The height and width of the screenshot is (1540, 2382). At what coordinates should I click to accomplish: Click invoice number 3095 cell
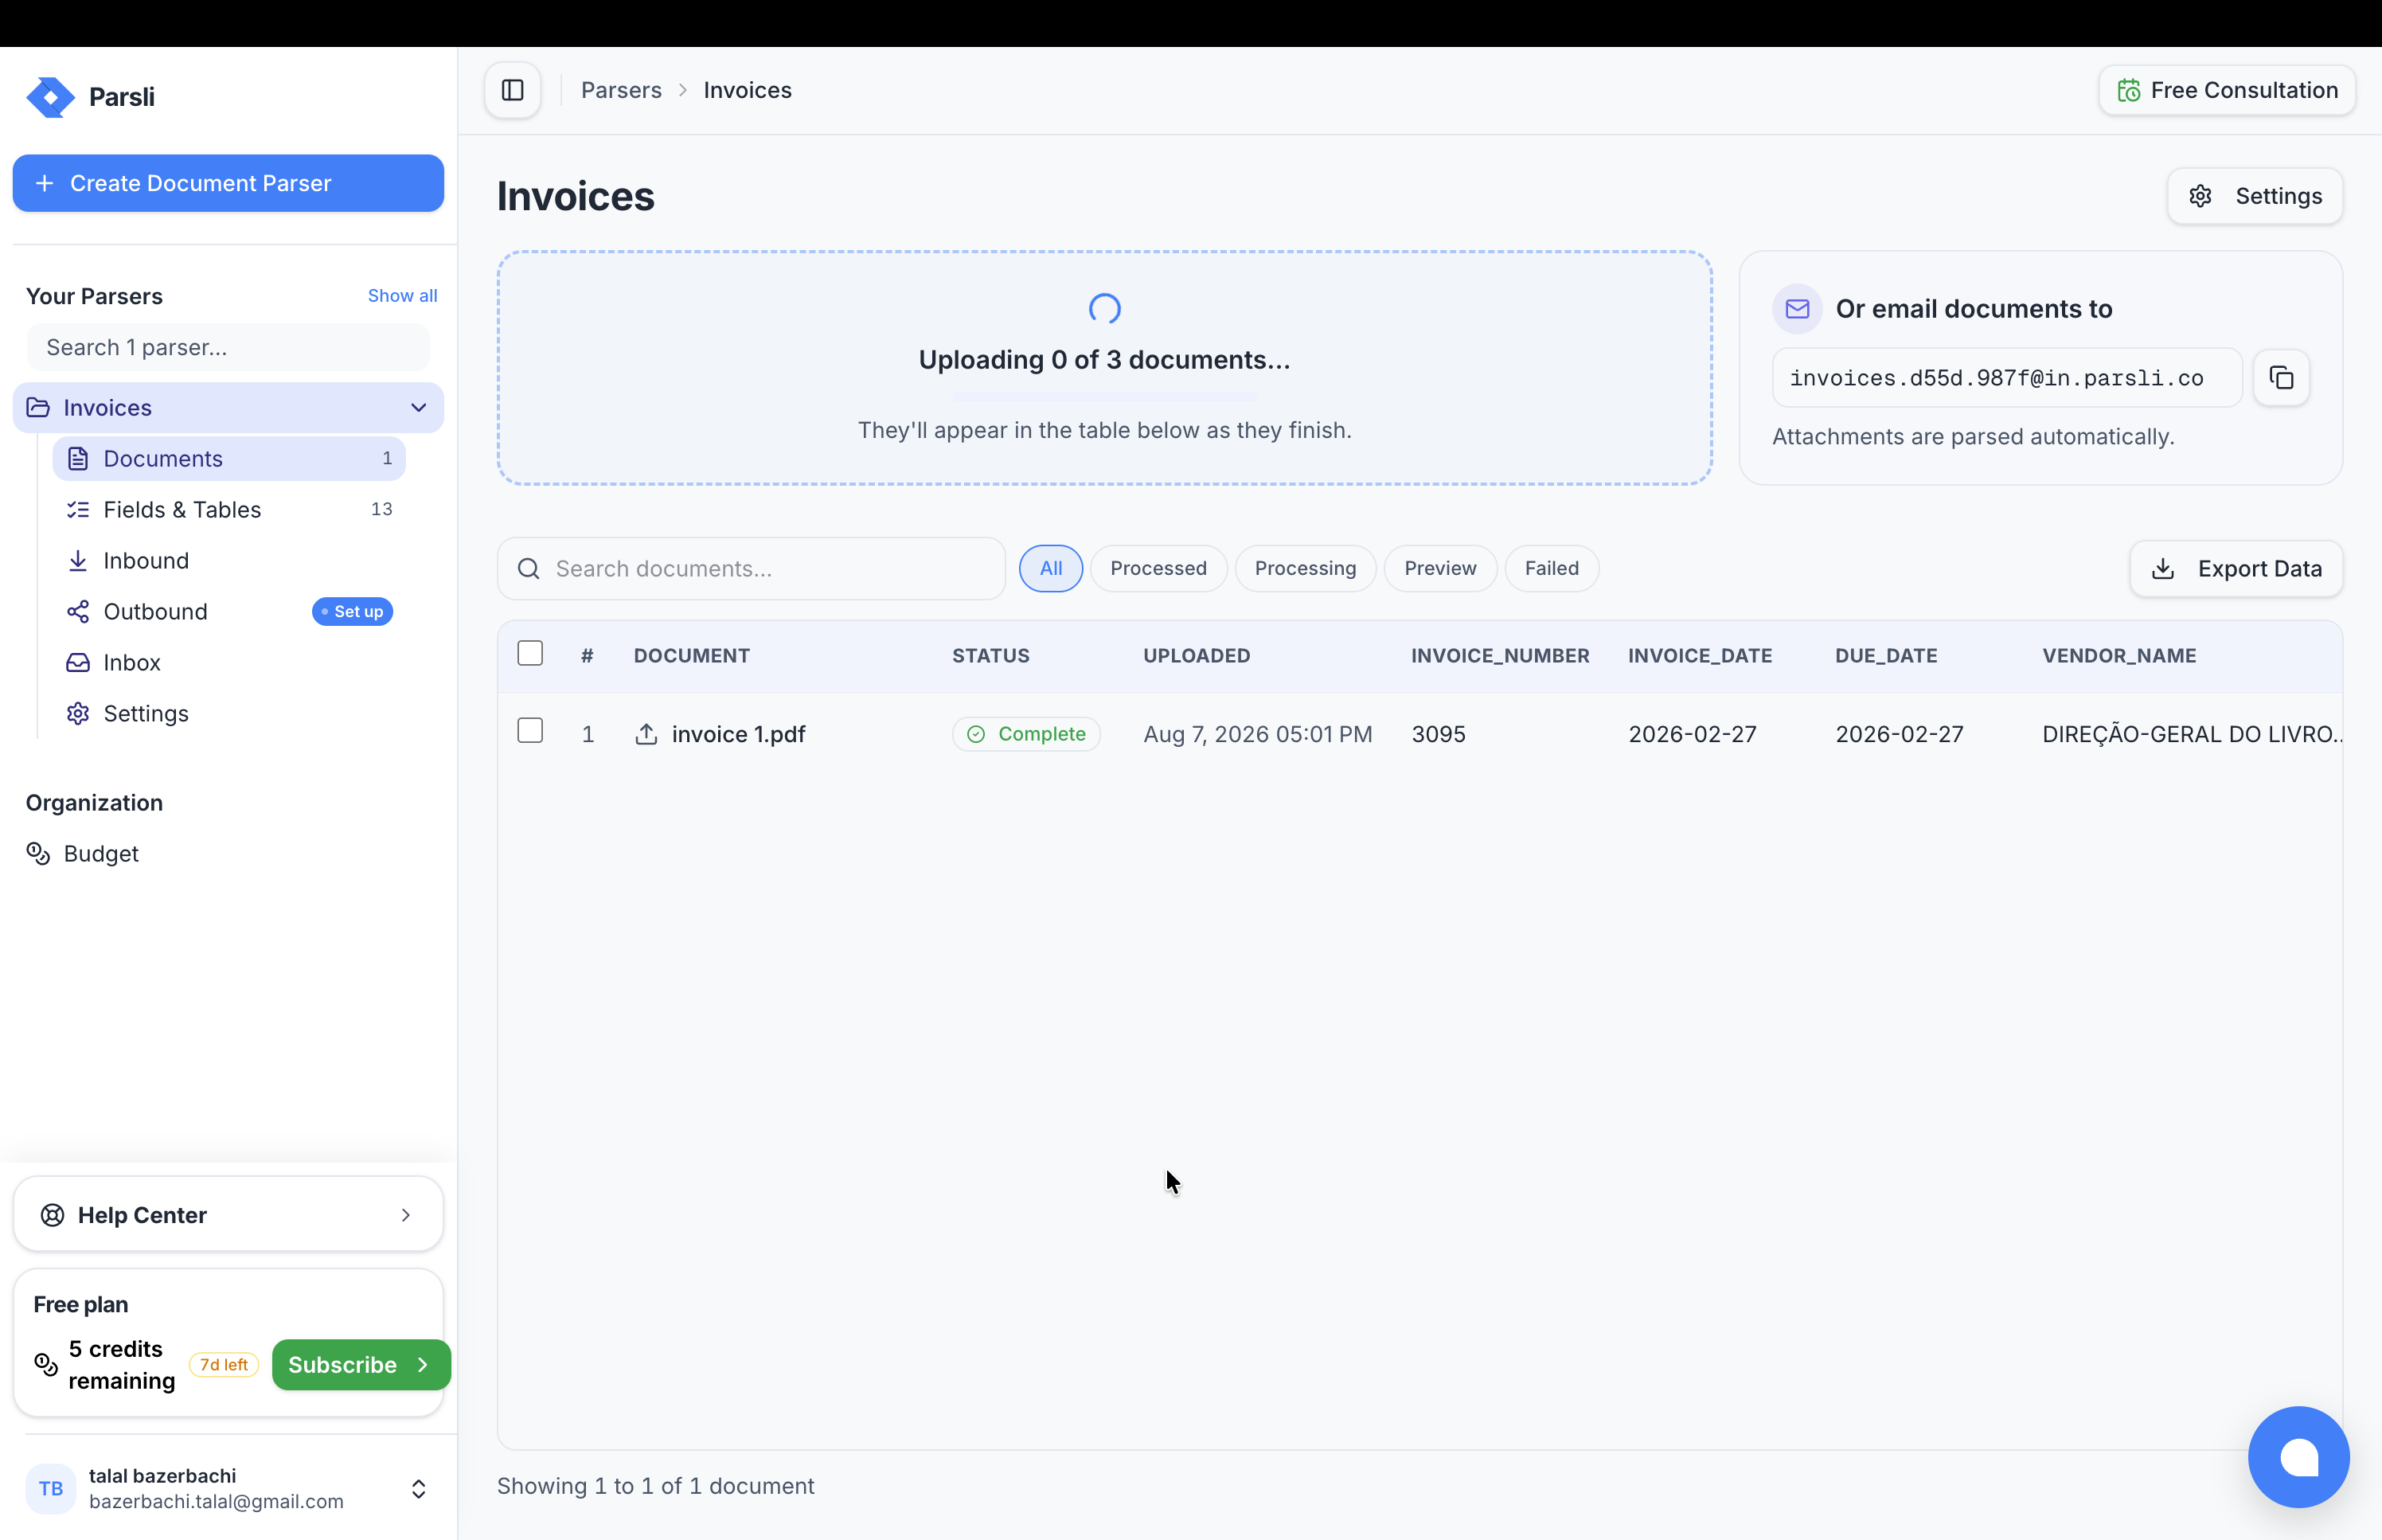coord(1437,734)
